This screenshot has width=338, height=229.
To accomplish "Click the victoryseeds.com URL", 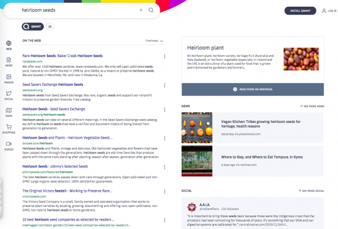I will pos(34,196).
